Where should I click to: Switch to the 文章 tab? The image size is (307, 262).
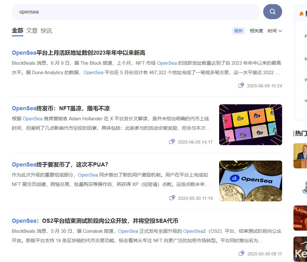[32, 31]
